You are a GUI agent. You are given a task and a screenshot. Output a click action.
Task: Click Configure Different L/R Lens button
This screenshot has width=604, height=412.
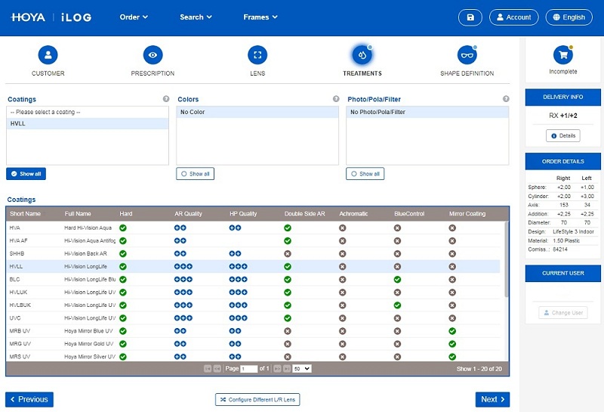tap(257, 399)
